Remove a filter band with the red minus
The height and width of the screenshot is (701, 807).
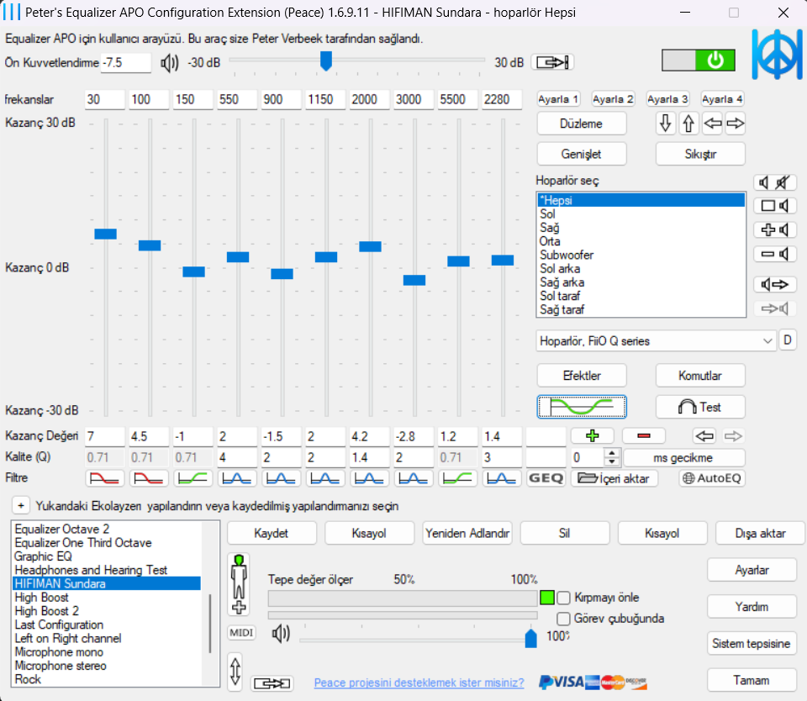click(x=643, y=436)
